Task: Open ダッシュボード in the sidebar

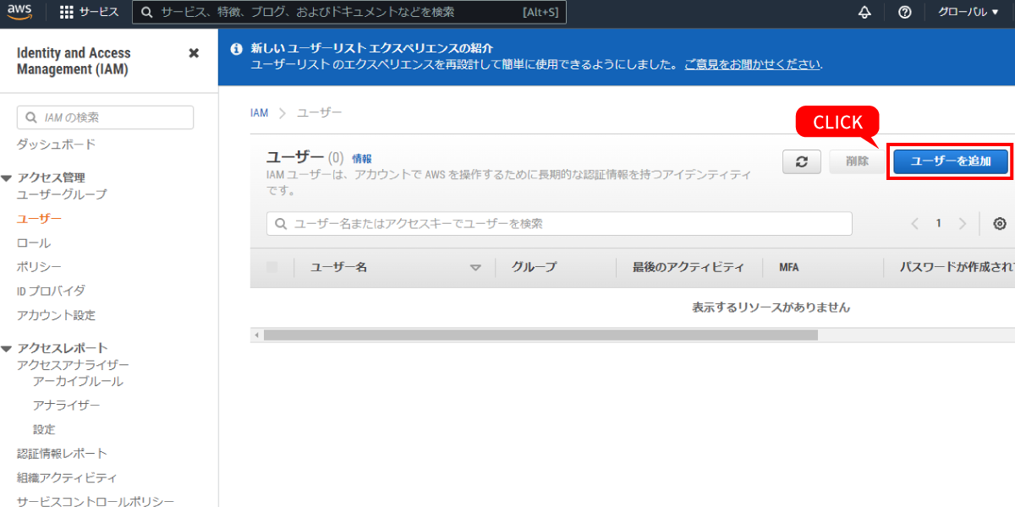Action: 56,144
